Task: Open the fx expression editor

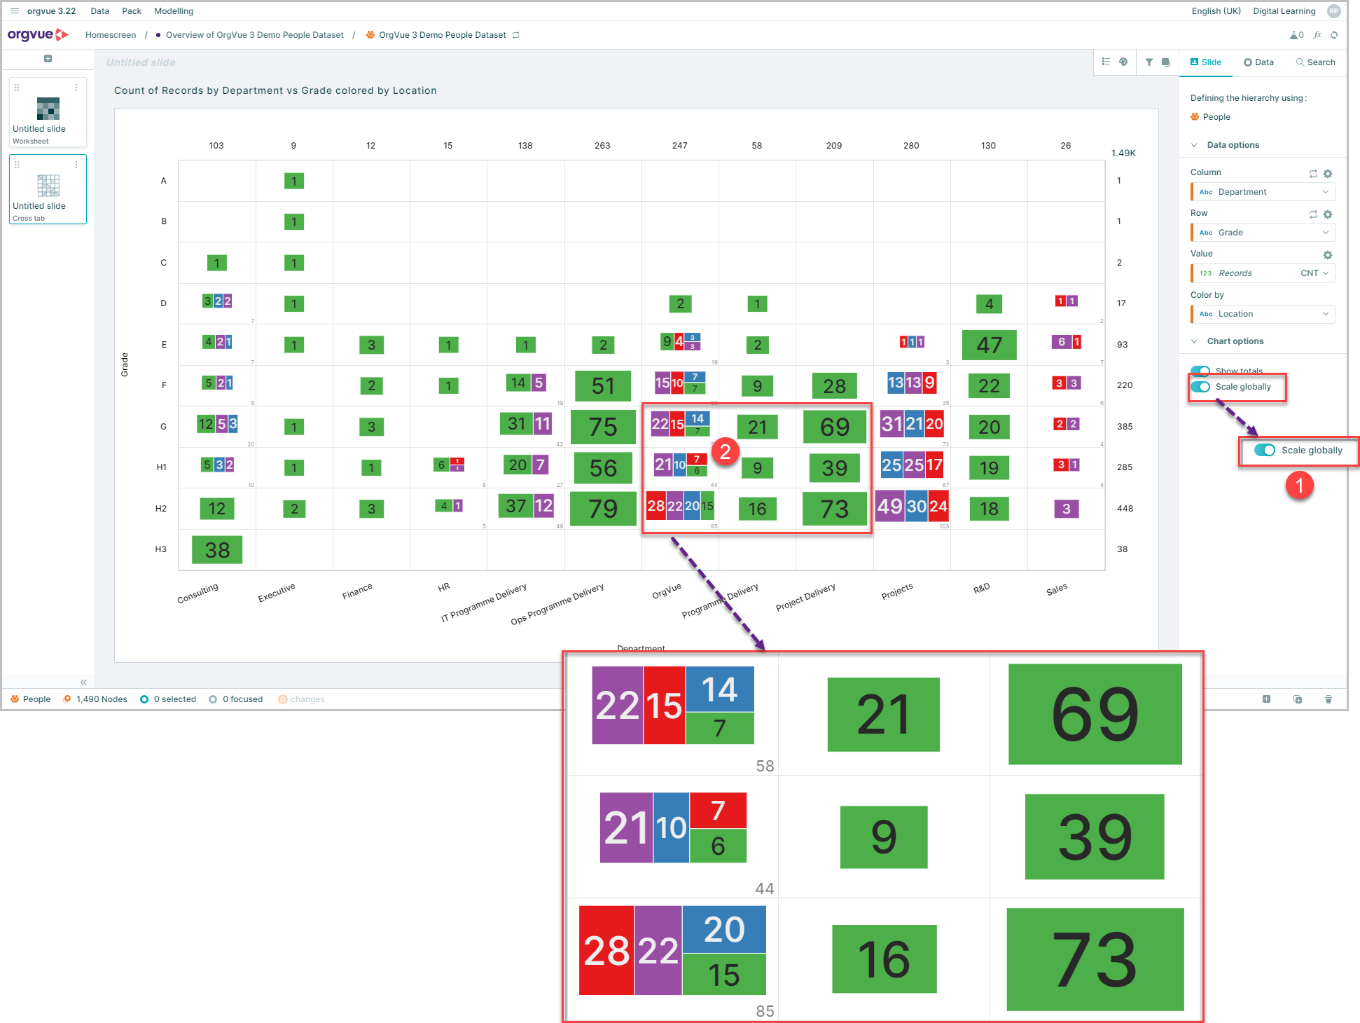Action: pyautogui.click(x=1317, y=35)
